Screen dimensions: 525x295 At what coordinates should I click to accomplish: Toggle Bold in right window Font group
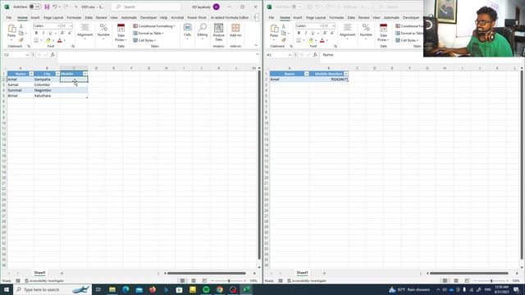click(x=299, y=33)
